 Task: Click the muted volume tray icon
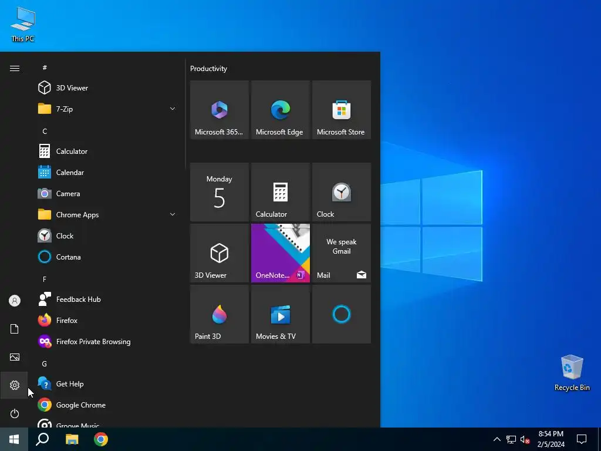(x=525, y=439)
